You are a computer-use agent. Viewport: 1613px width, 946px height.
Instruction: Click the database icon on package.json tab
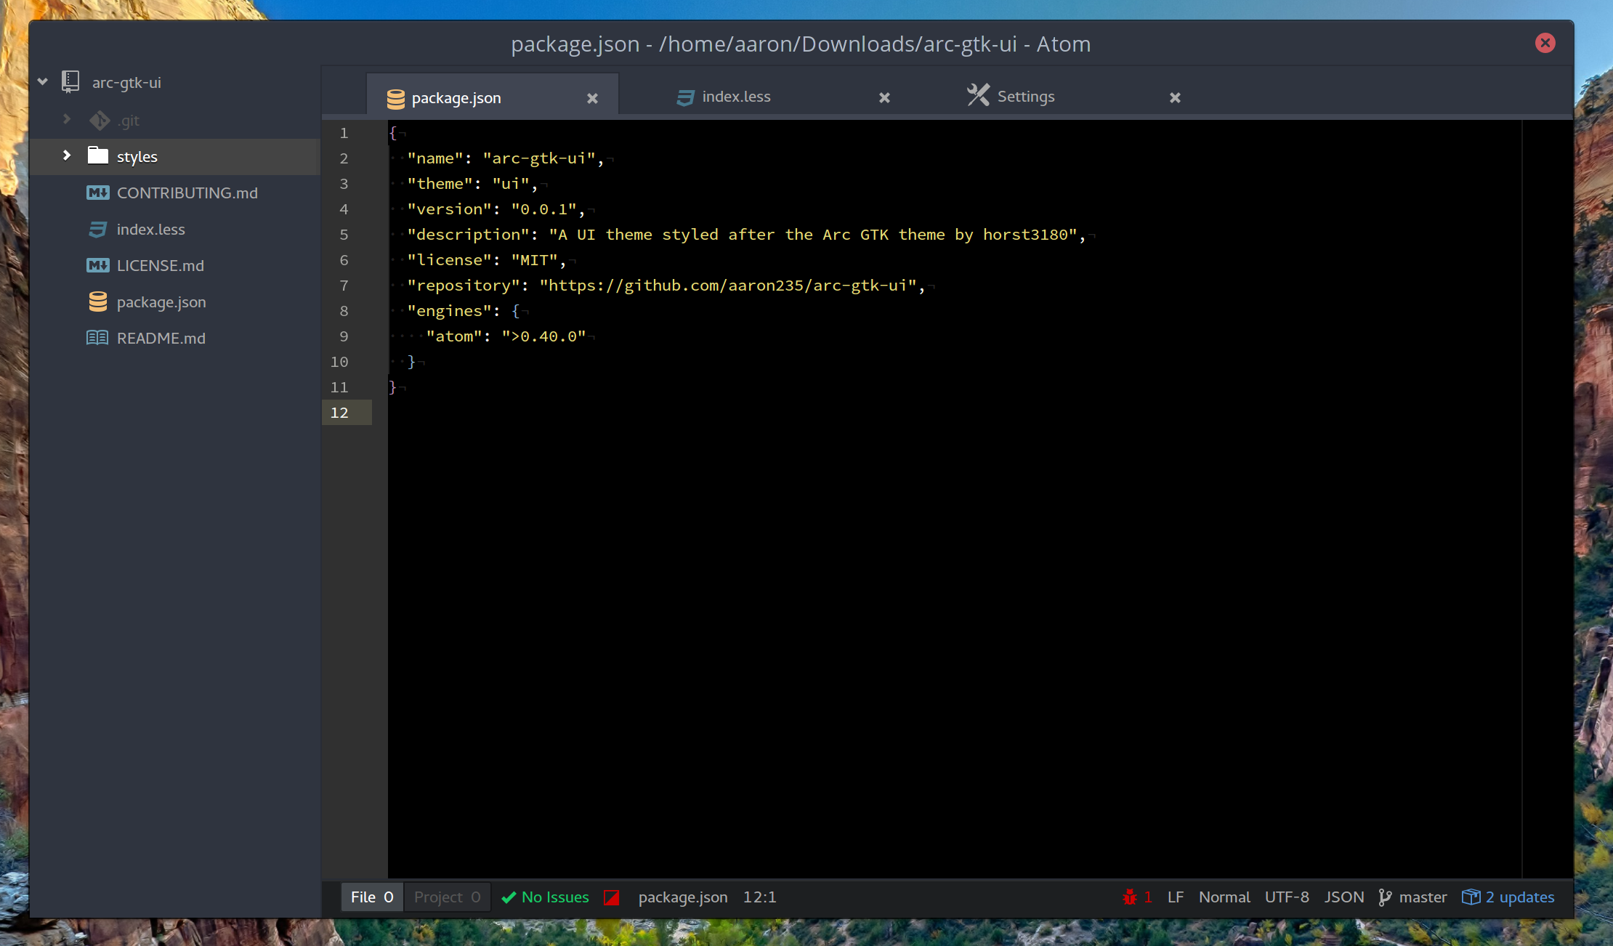(396, 99)
